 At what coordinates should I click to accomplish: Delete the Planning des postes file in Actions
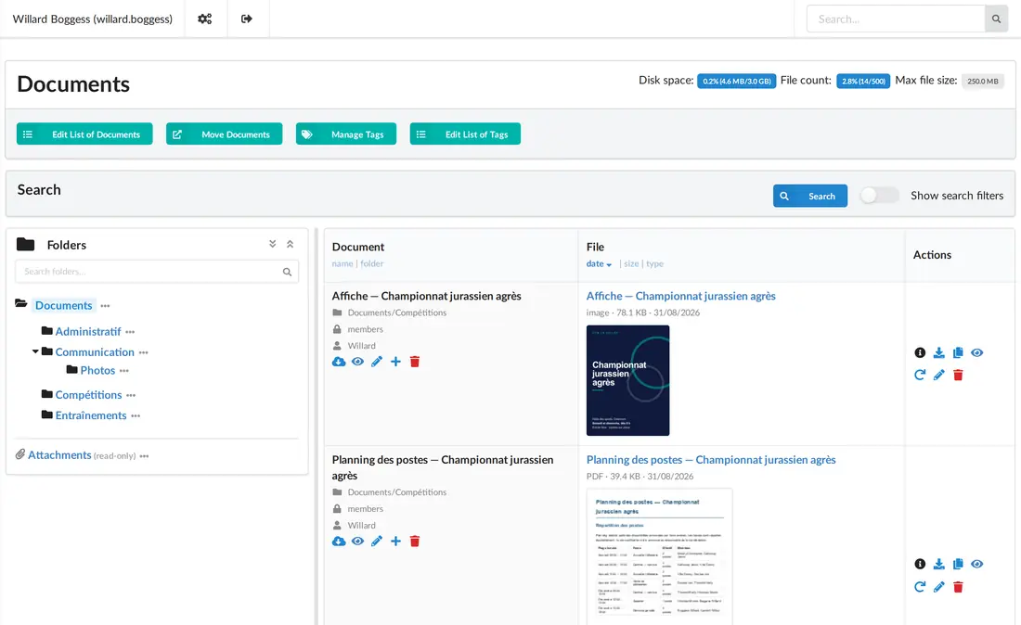pyautogui.click(x=957, y=587)
